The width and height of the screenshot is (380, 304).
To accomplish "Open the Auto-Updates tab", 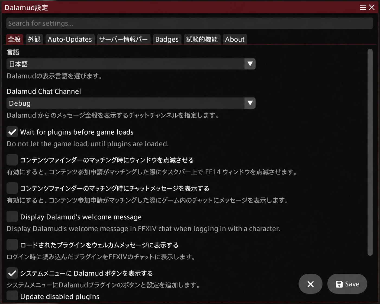I will click(70, 39).
